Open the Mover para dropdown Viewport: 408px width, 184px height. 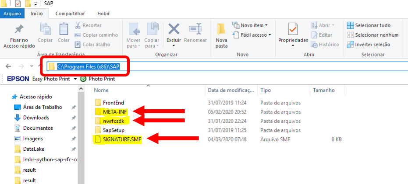coord(133,35)
